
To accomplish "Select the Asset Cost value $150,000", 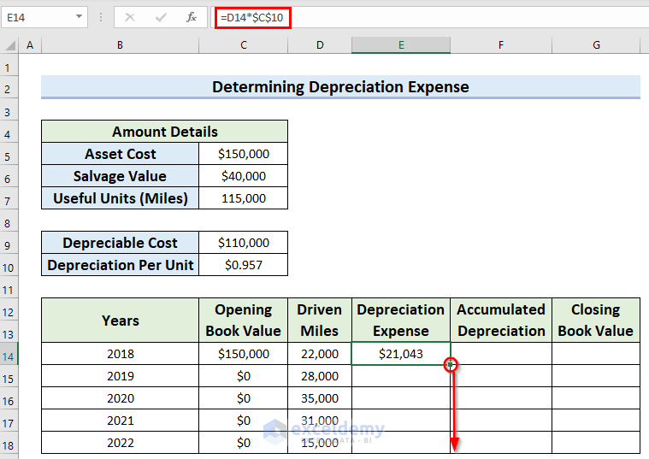I will click(243, 154).
